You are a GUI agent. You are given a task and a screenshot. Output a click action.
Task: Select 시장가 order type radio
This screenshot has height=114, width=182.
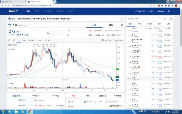[95, 102]
